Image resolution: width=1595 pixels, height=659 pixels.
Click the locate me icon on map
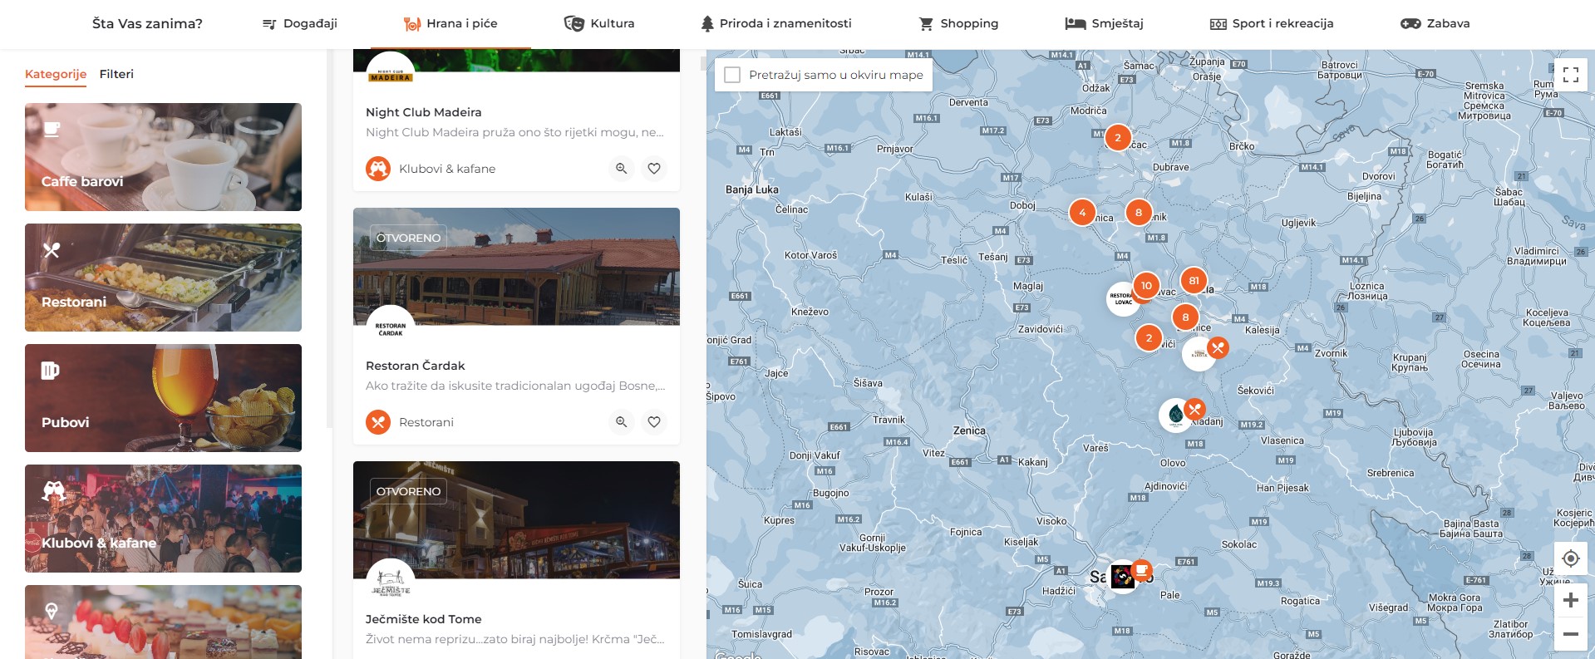tap(1570, 558)
